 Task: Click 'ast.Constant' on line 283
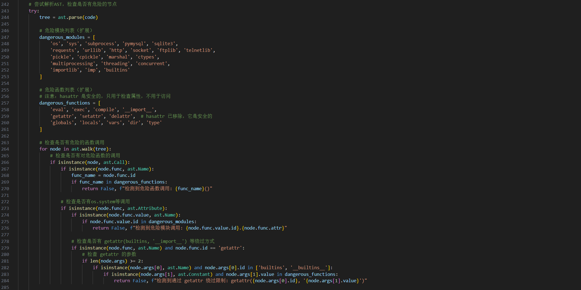click(194, 274)
